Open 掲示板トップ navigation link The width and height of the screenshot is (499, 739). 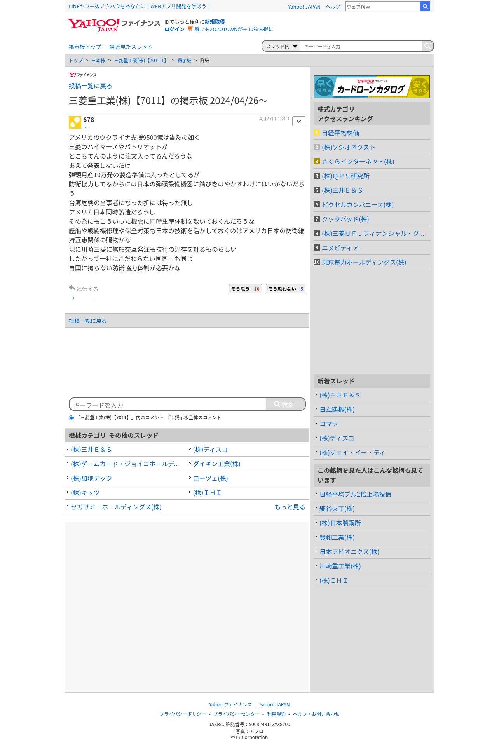(x=85, y=47)
